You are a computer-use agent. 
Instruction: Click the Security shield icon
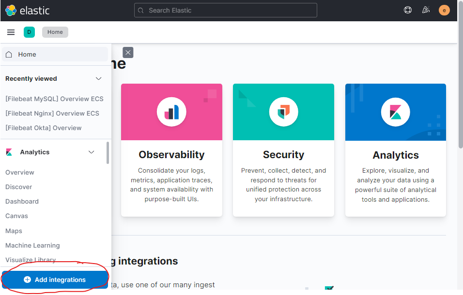[x=283, y=112]
